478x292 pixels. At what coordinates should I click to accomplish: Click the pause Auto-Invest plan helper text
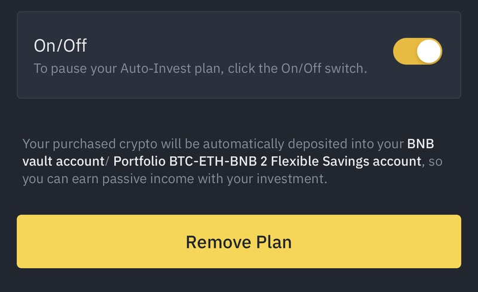pos(200,69)
